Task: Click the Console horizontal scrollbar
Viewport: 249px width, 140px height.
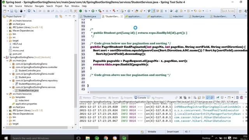Action: pos(90,128)
